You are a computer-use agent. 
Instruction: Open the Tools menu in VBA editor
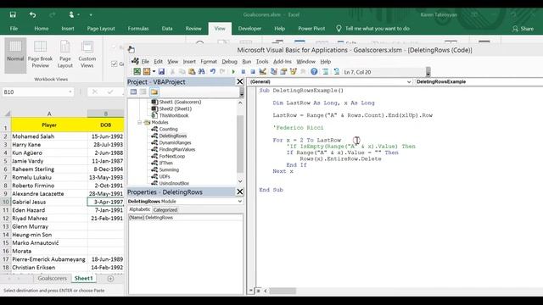pos(262,62)
